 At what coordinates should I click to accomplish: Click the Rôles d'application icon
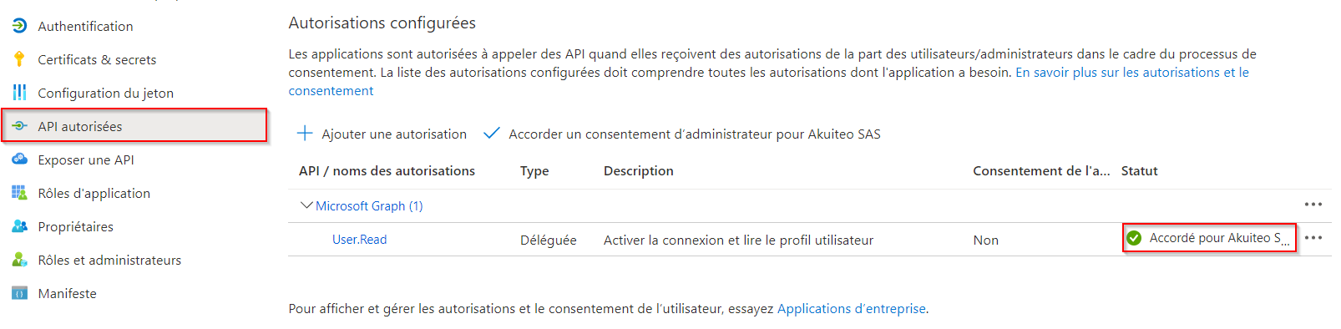(20, 193)
